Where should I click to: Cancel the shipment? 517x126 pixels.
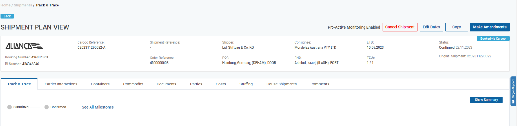(400, 27)
